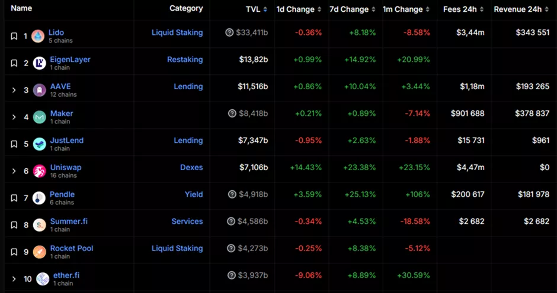The image size is (557, 293).
Task: Expand the Maker row details
Action: [14, 117]
